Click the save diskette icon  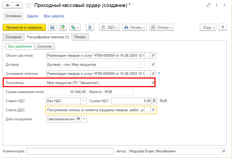pos(52,27)
